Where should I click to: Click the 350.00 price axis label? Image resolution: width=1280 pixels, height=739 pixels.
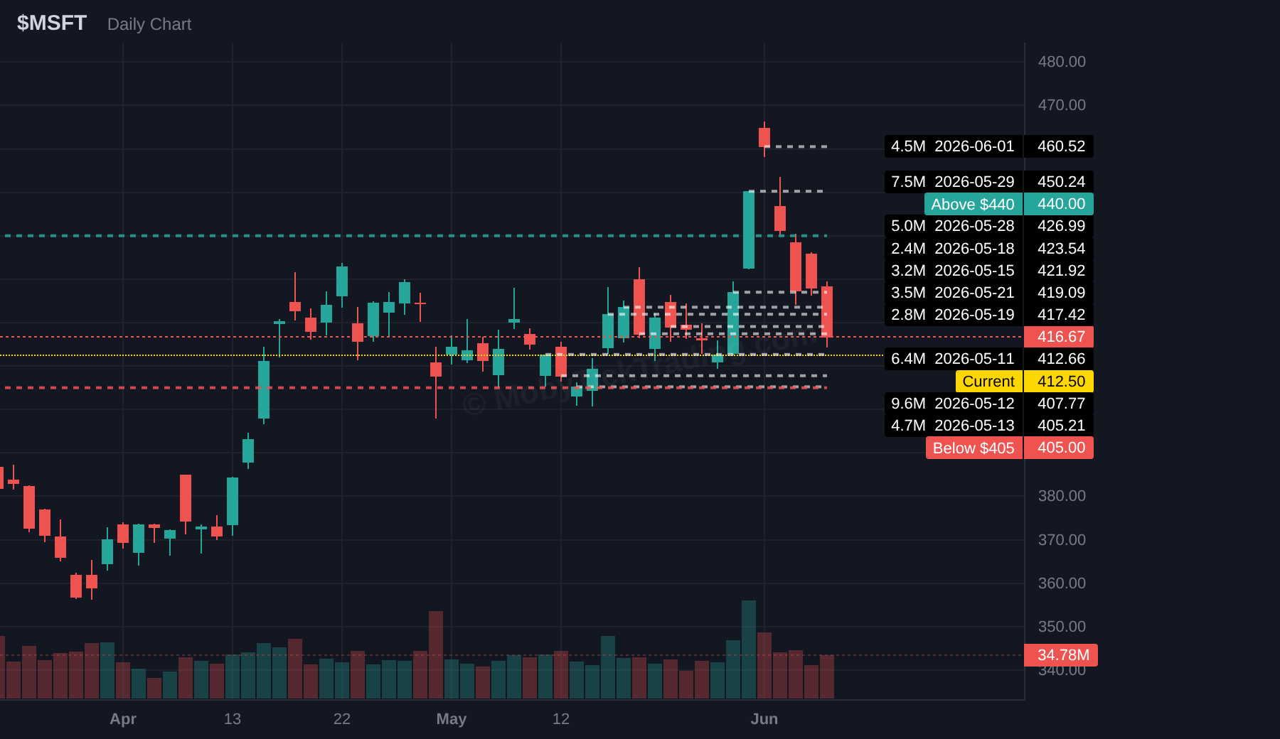click(x=1062, y=627)
